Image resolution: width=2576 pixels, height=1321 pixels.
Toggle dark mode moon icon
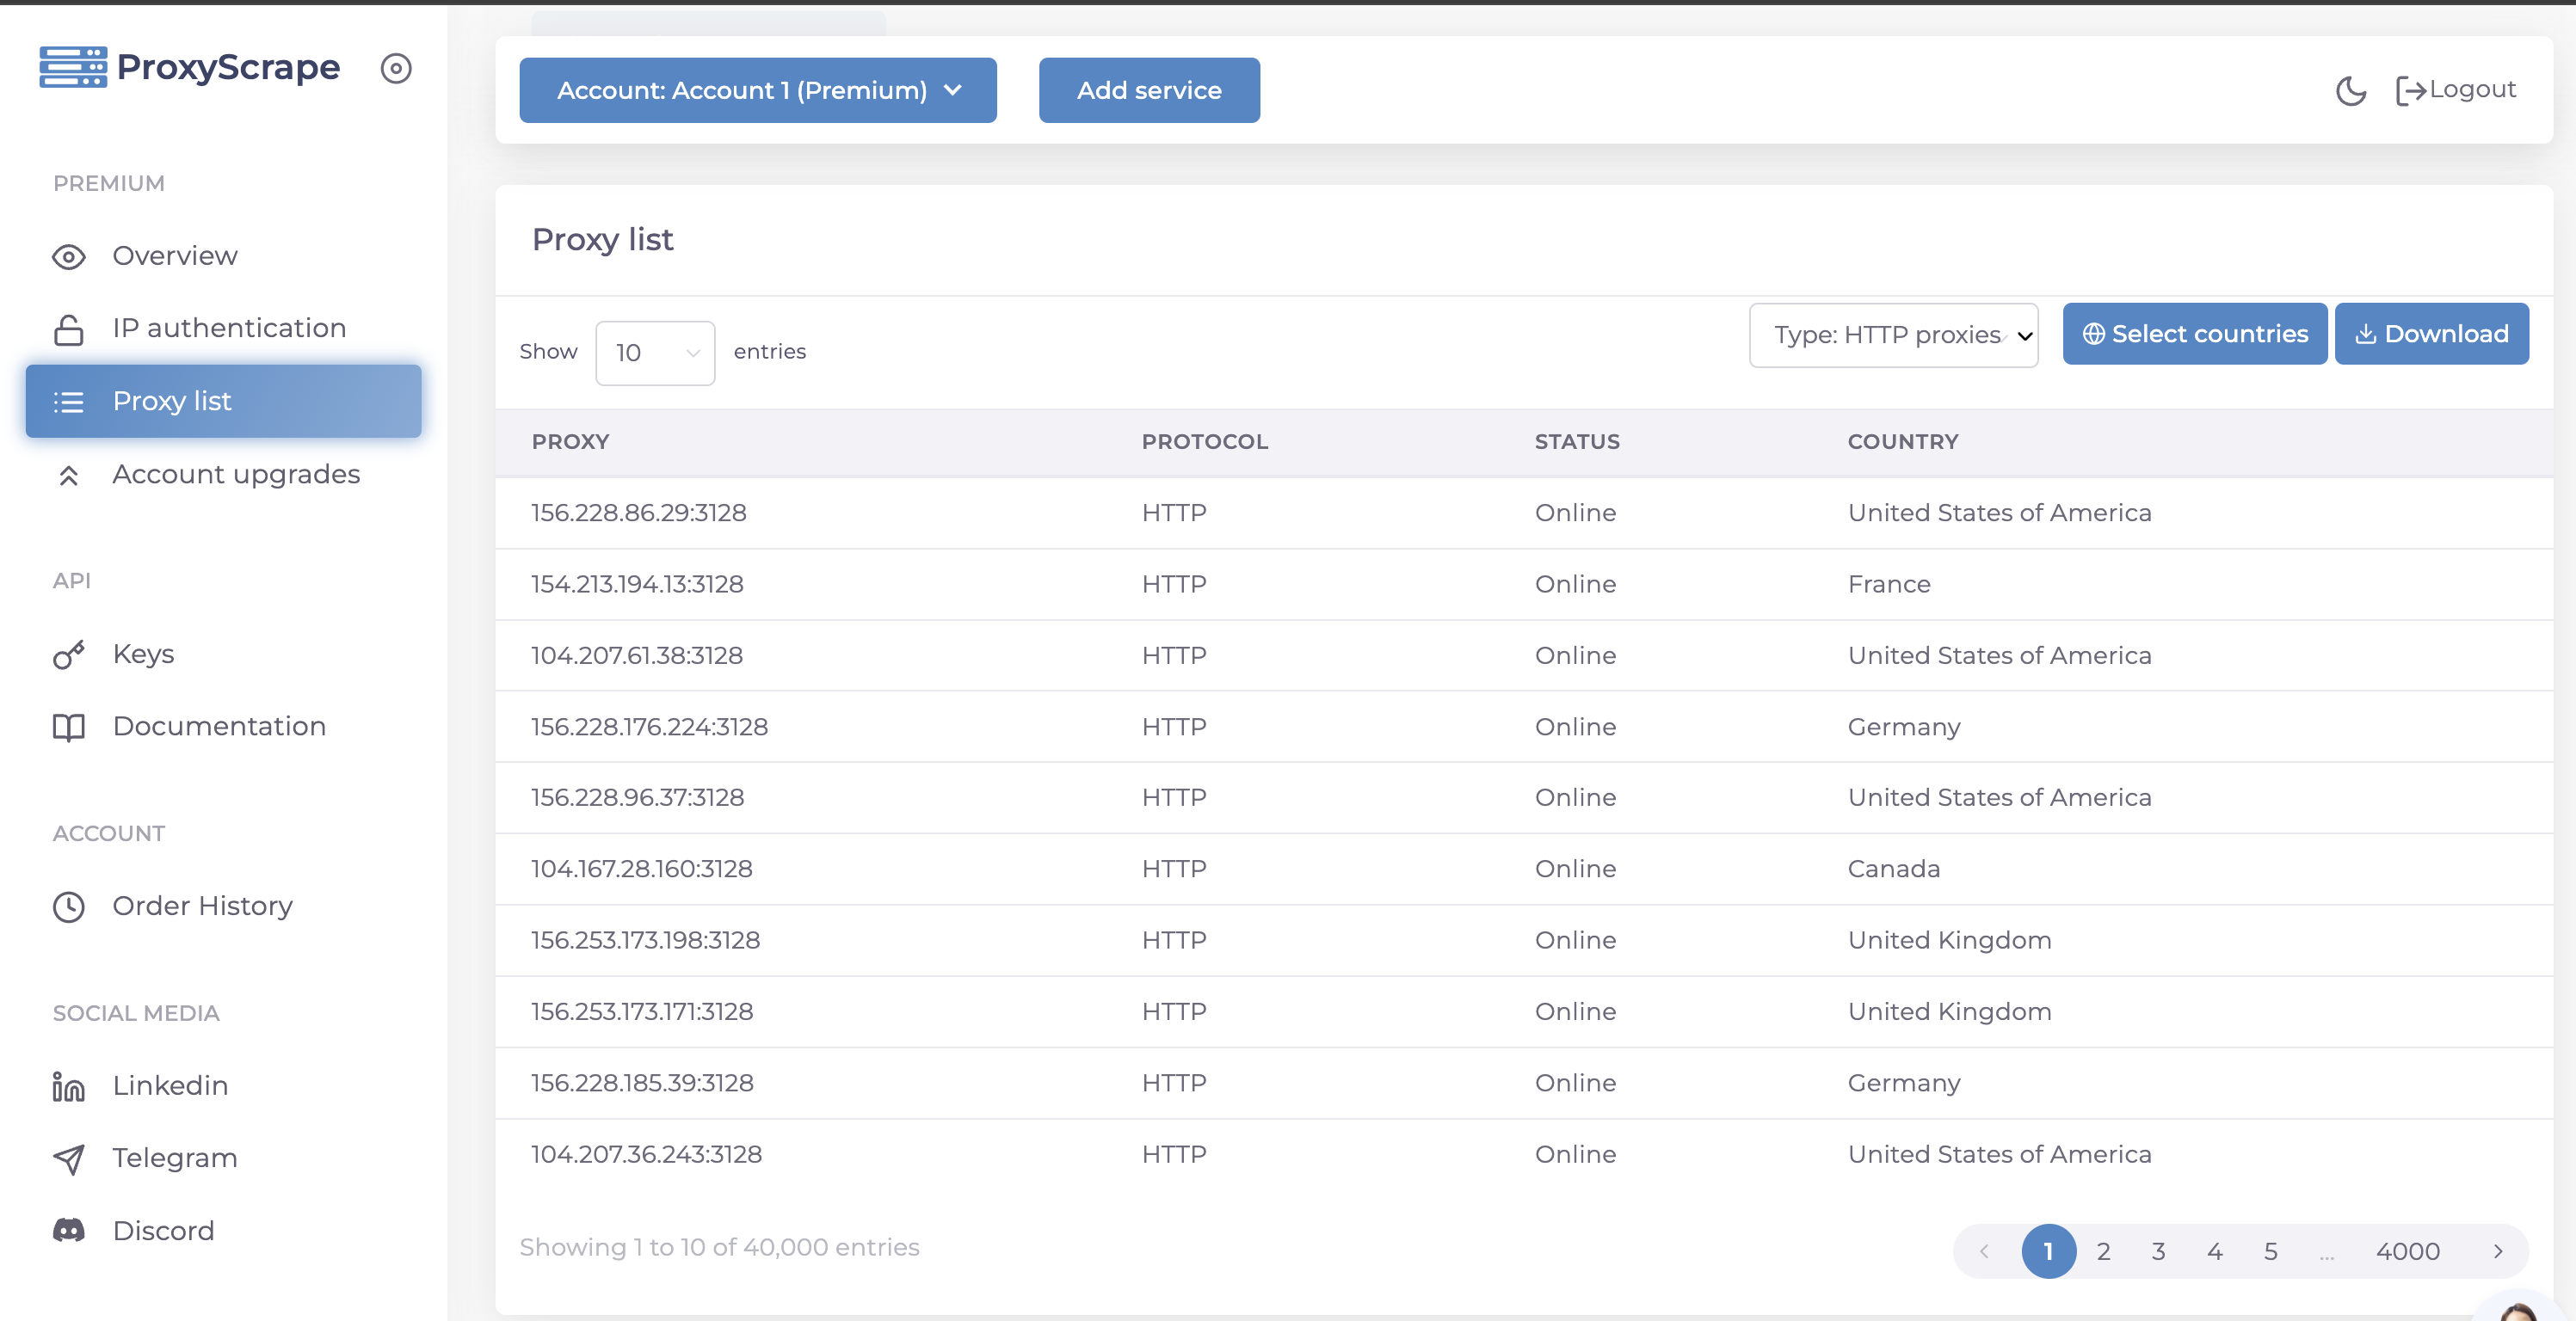click(2350, 91)
